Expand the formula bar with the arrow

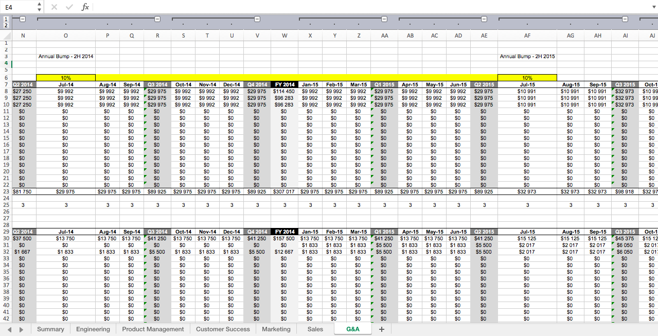point(653,7)
